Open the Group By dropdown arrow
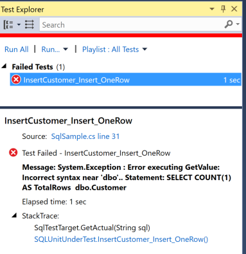 tap(19, 24)
